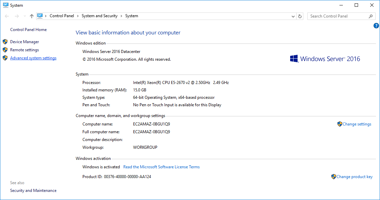This screenshot has width=380, height=200.
Task: Expand the chevron after System and Security
Action: (x=122, y=16)
